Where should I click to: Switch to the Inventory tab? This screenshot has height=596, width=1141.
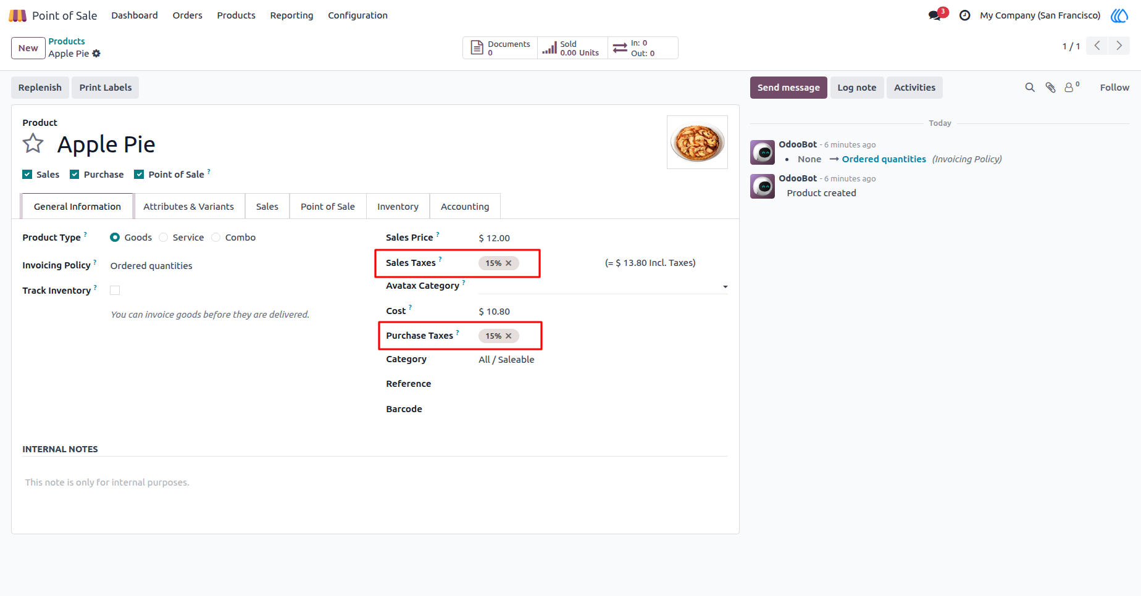(398, 207)
